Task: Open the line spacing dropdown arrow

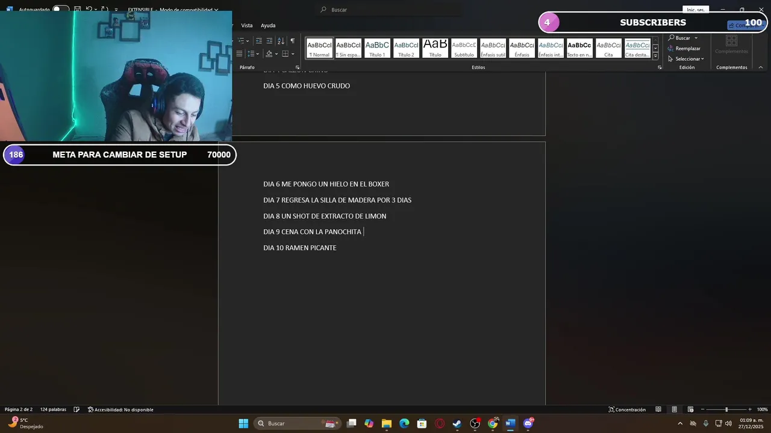Action: [257, 54]
